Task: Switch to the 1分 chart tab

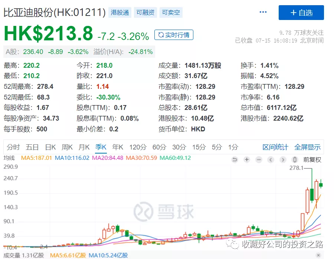Action: pos(233,147)
